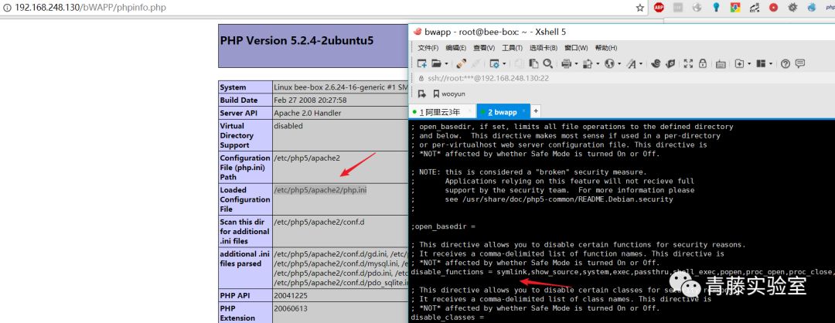This screenshot has width=835, height=323.
Task: Click the keyboard mapping icon in Xshell toolbar
Action: pyautogui.click(x=721, y=64)
